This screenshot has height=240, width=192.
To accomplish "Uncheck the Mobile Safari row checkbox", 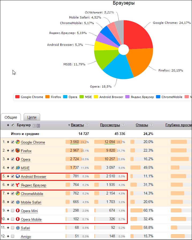I will click(x=13, y=202).
